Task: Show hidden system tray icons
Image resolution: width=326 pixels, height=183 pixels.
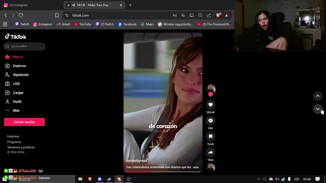Action: pyautogui.click(x=259, y=179)
